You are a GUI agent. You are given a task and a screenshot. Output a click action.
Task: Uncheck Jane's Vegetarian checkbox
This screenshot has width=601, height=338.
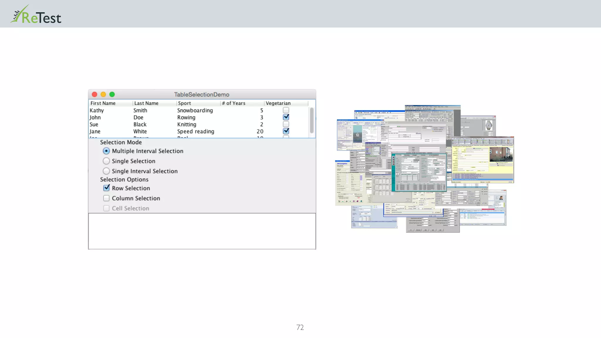tap(286, 131)
